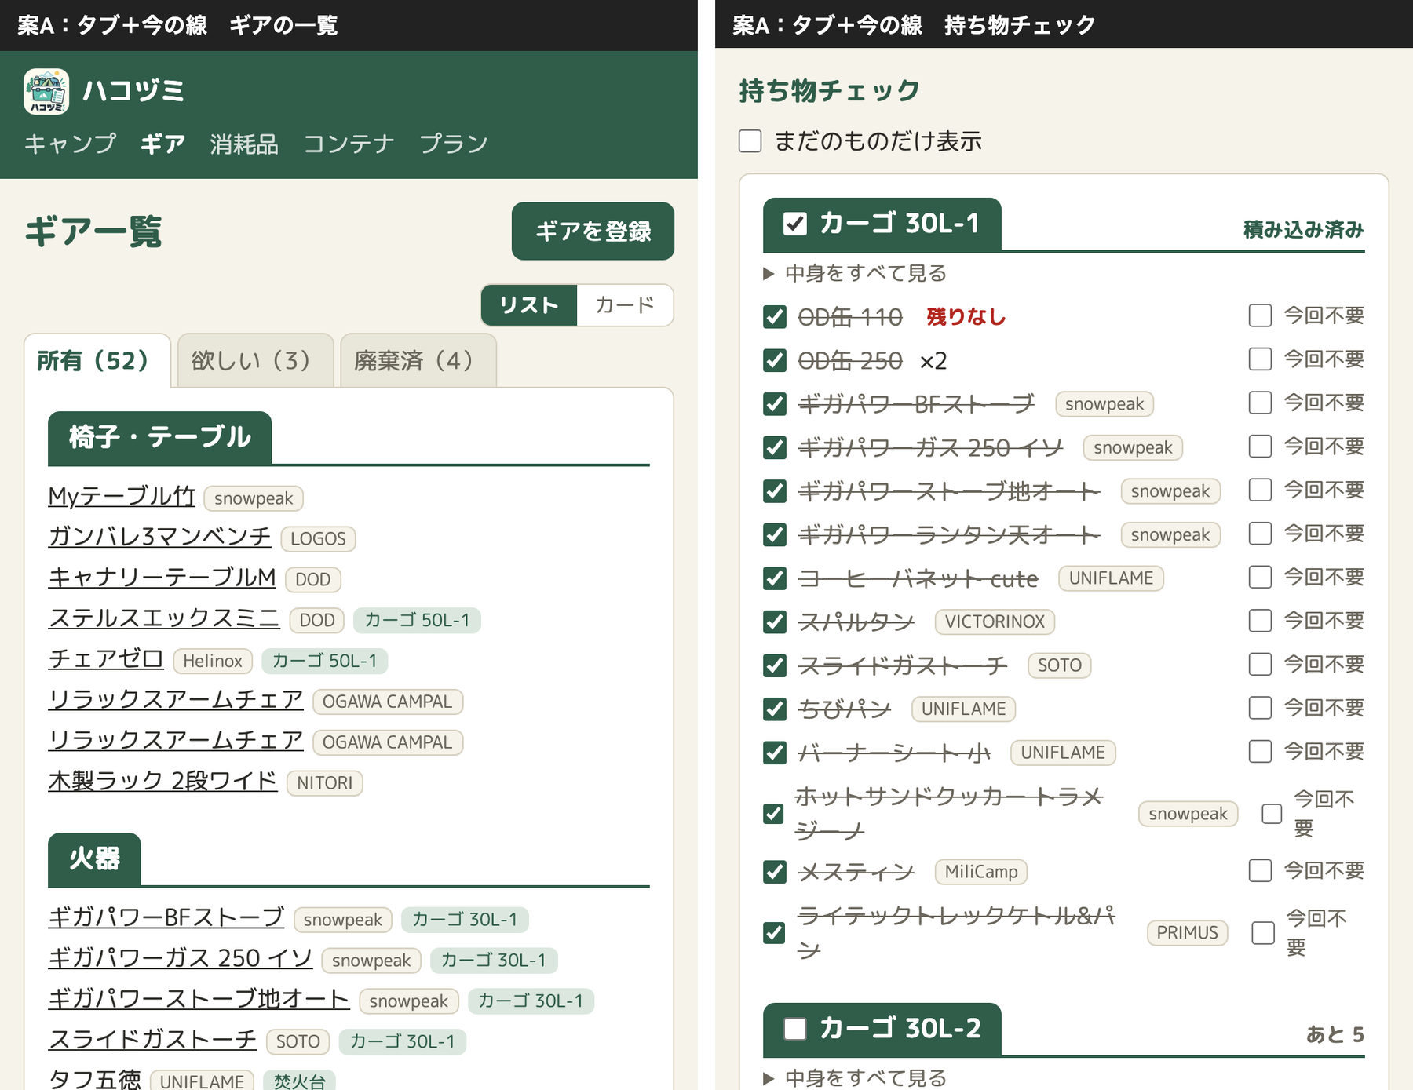Image resolution: width=1413 pixels, height=1090 pixels.
Task: Mark メスティン as 今回不要
Action: [x=1260, y=870]
